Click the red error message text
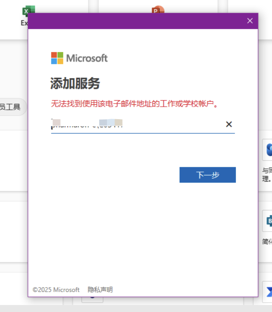Screen dimensions: 272x312 pyautogui.click(x=134, y=104)
